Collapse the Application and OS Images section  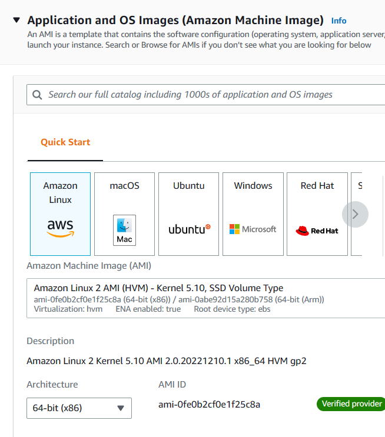point(16,20)
